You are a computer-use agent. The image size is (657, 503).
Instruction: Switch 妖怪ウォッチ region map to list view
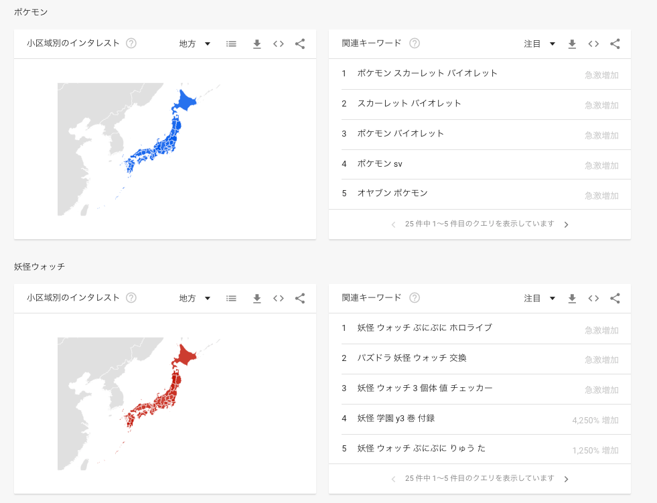231,299
